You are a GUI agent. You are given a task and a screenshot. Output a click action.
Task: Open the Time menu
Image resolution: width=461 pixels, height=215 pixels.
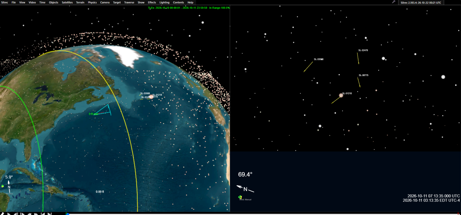(42, 2)
